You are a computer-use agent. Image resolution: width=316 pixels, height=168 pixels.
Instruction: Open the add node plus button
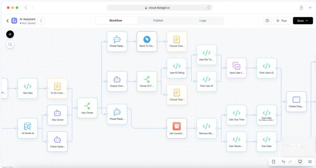point(10,34)
